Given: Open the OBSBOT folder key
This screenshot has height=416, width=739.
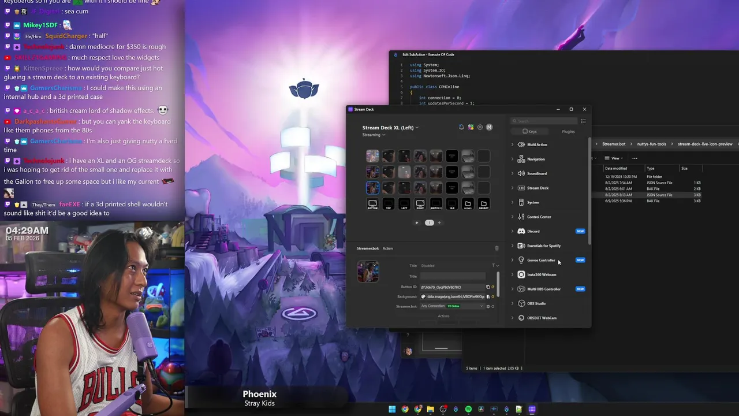Looking at the screenshot, I should point(484,204).
